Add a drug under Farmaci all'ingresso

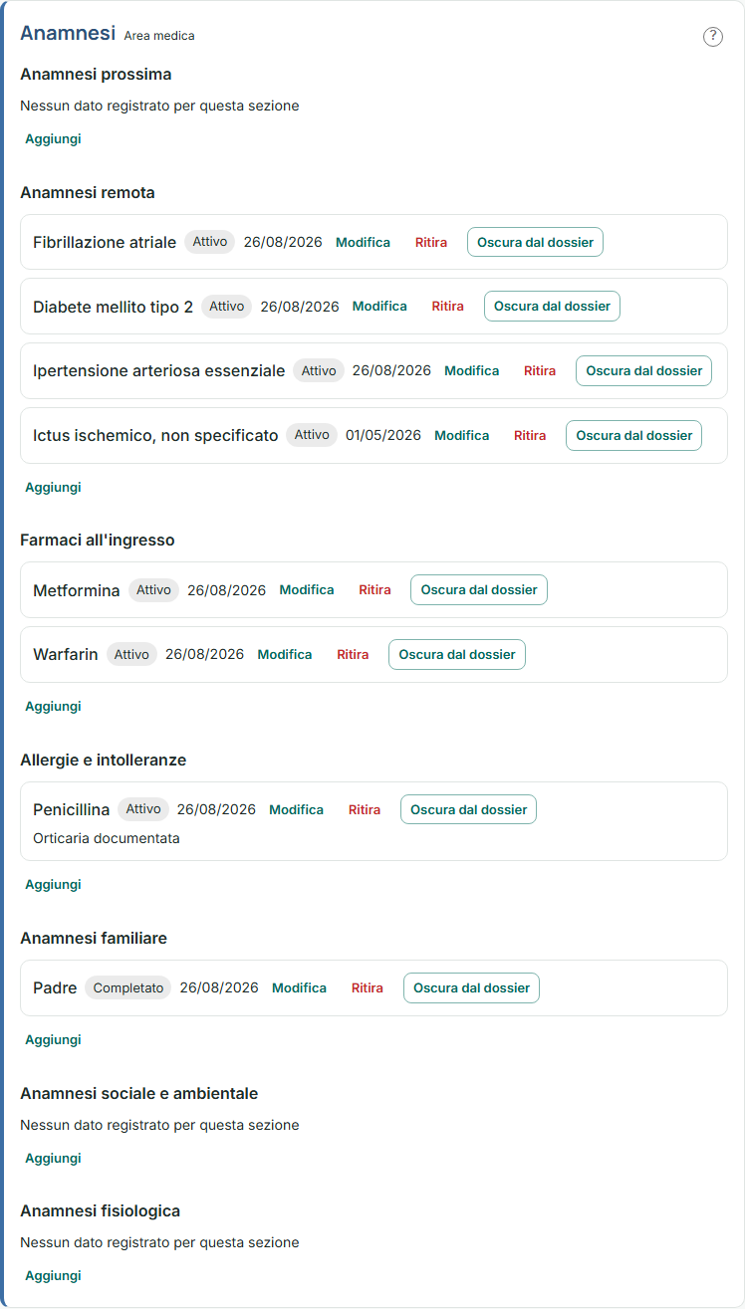(53, 707)
